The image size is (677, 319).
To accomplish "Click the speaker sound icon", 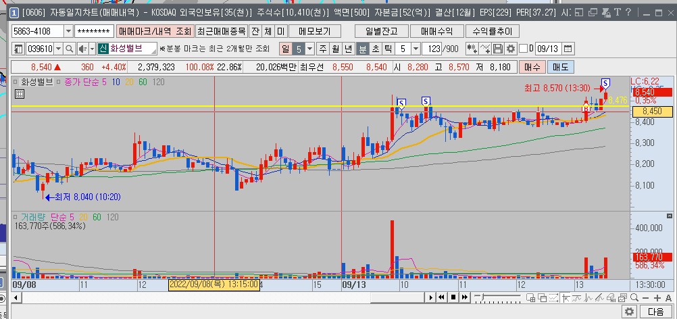I will (82, 49).
